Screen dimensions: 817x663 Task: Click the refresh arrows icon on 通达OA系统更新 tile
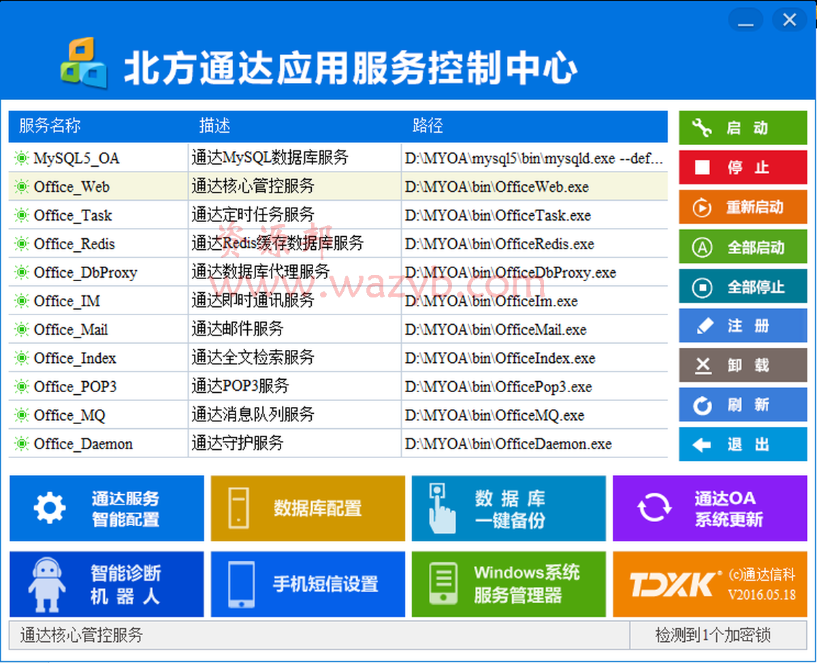point(654,508)
